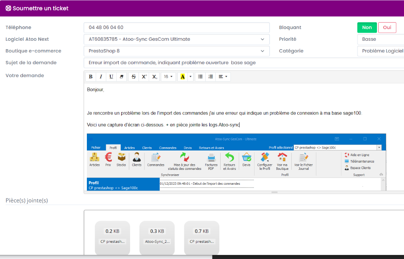Image resolution: width=404 pixels, height=259 pixels.
Task: Open the Logiciel Atoo Next dropdown
Action: (177, 40)
